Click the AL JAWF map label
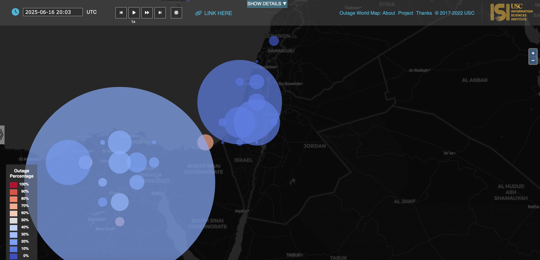540x260 pixels. coord(405,202)
